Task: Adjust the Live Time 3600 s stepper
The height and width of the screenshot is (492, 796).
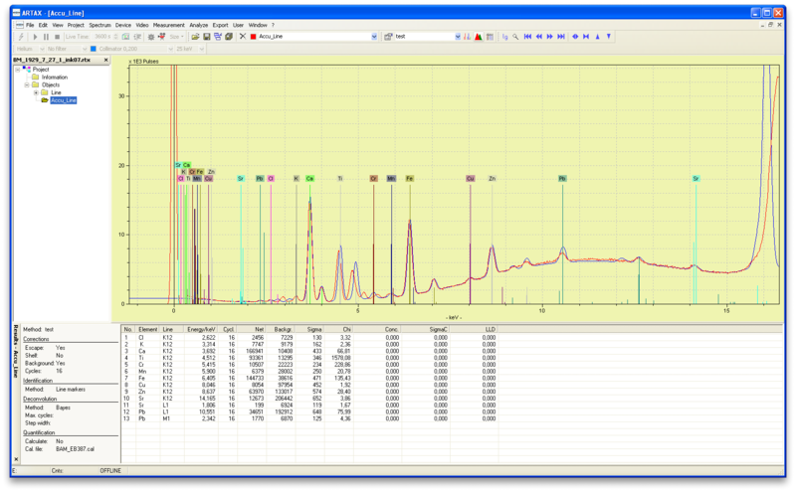Action: point(115,37)
